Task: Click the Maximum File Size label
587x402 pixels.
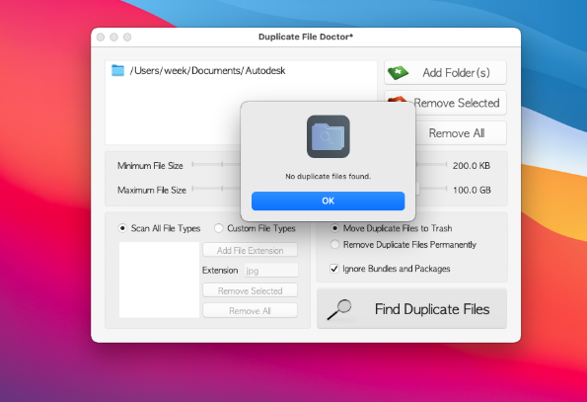Action: pos(152,190)
